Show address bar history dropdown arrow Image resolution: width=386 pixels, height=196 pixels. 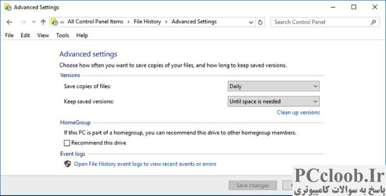tap(251, 22)
